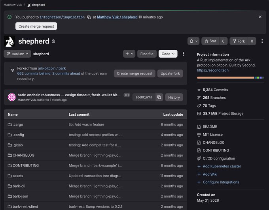Open upstream ark-bitcoin / bark link
This screenshot has width=269, height=210.
click(x=52, y=68)
